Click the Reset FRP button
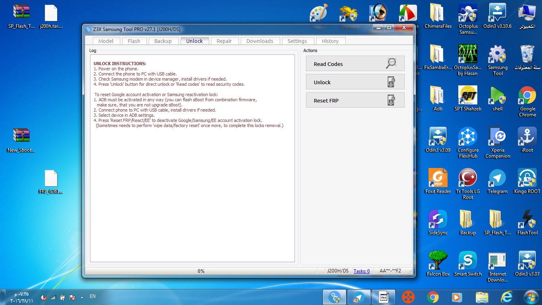This screenshot has width=542, height=305. (355, 100)
